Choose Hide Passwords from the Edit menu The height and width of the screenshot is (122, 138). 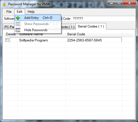pyautogui.click(x=38, y=30)
